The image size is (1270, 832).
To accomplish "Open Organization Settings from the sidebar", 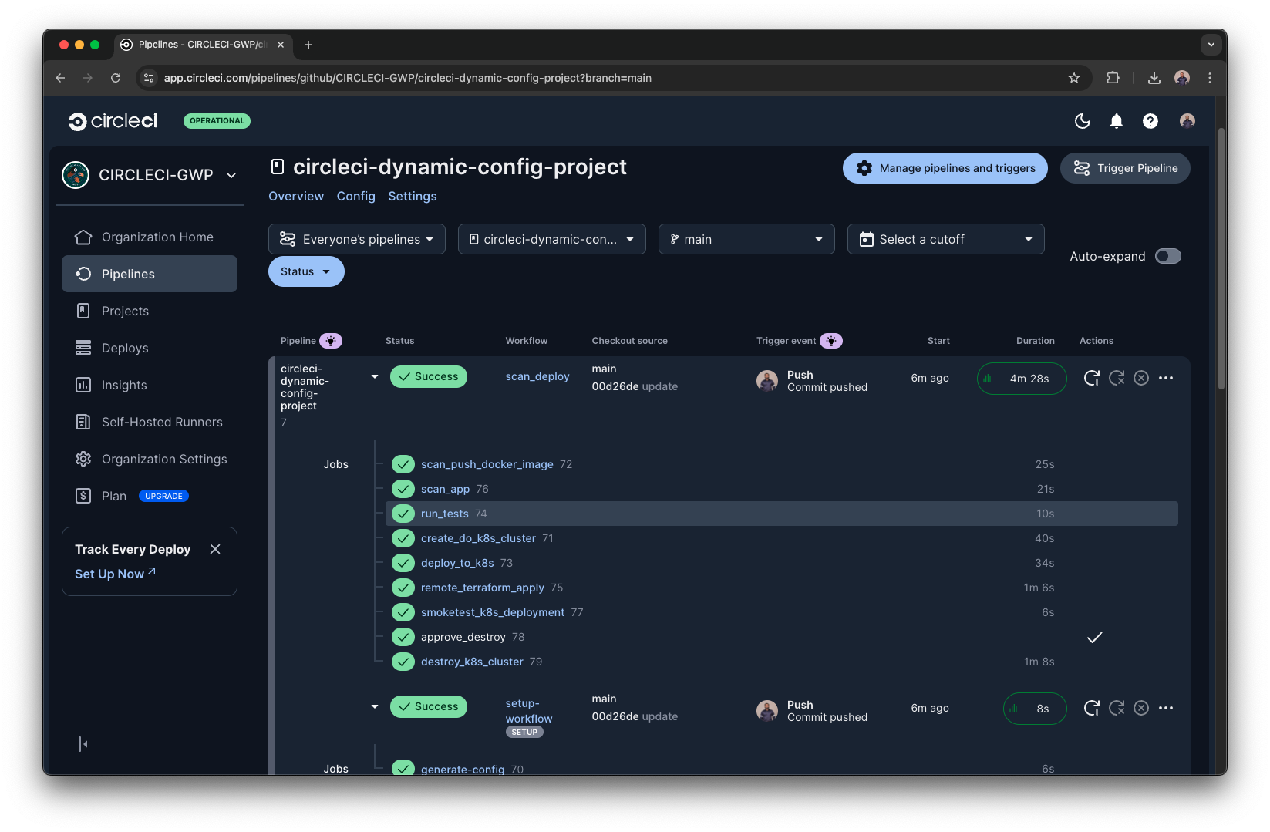I will pyautogui.click(x=163, y=459).
